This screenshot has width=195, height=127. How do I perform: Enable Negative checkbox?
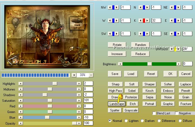click(x=176, y=113)
